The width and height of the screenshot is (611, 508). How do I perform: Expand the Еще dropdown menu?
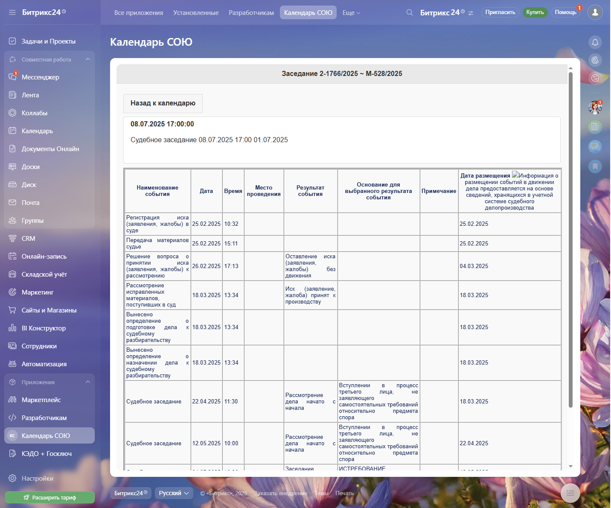tap(351, 13)
